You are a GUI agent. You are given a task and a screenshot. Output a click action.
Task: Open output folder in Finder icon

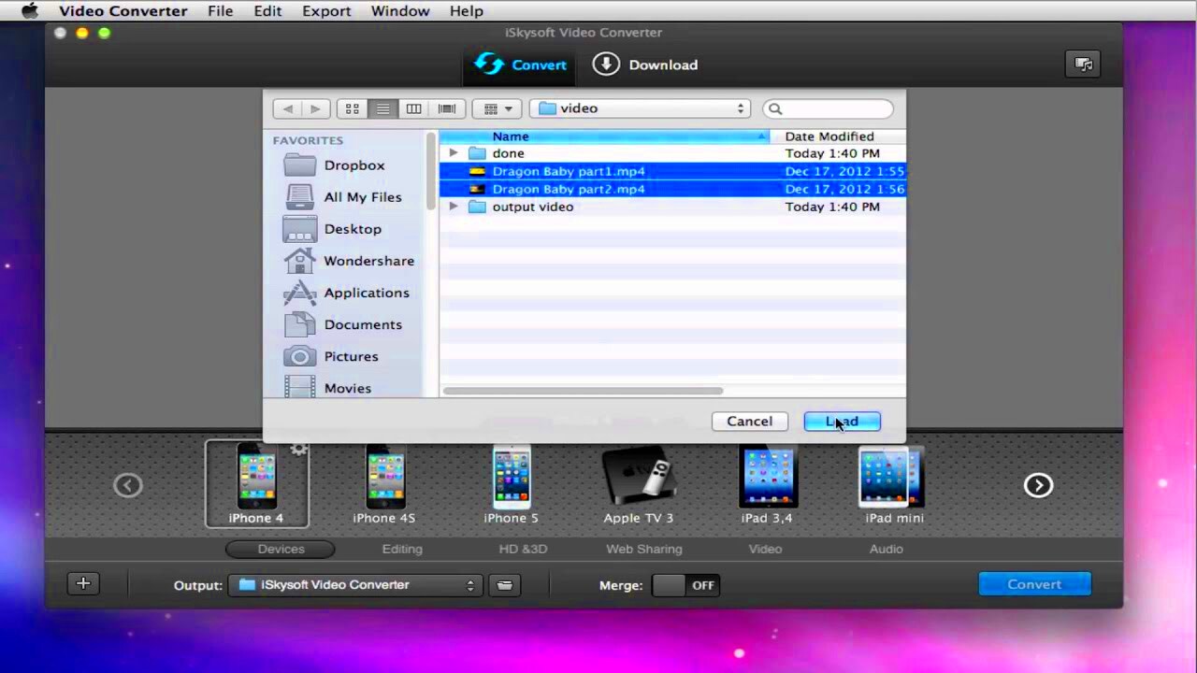click(x=504, y=585)
